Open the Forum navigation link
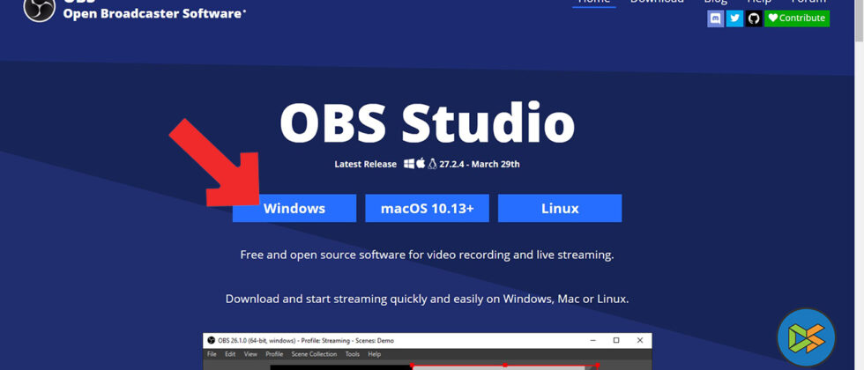864x370 pixels. (x=808, y=2)
